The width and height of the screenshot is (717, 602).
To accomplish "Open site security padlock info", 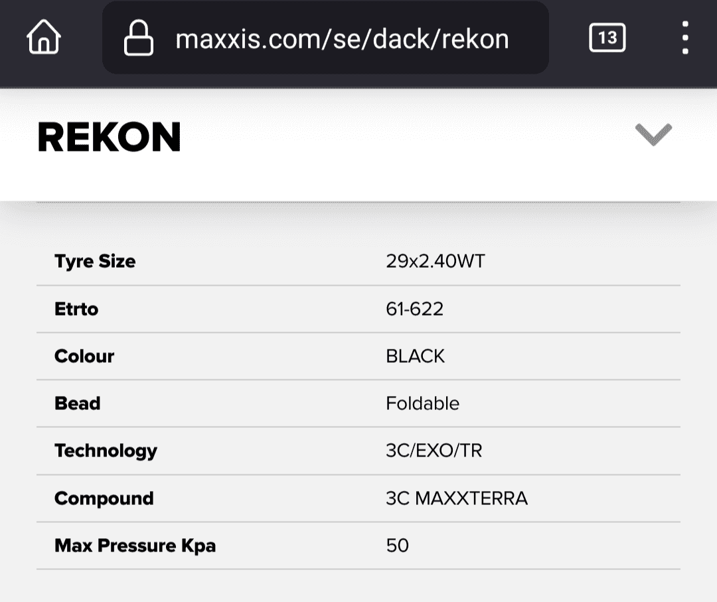I will tap(139, 37).
